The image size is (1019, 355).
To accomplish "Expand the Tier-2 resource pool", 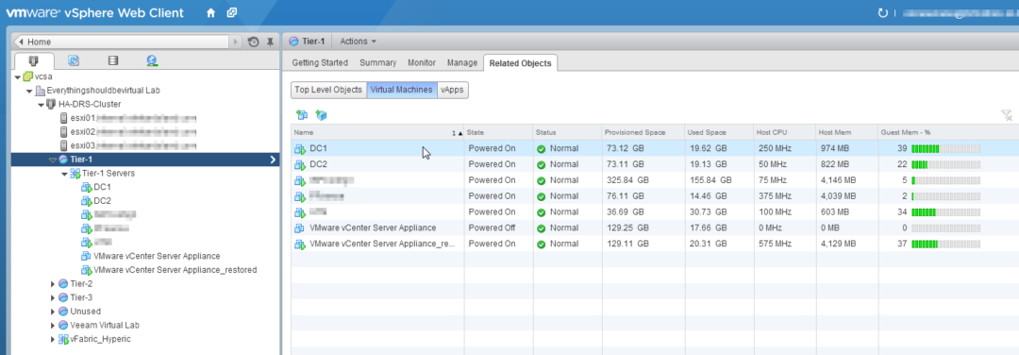I will [53, 284].
